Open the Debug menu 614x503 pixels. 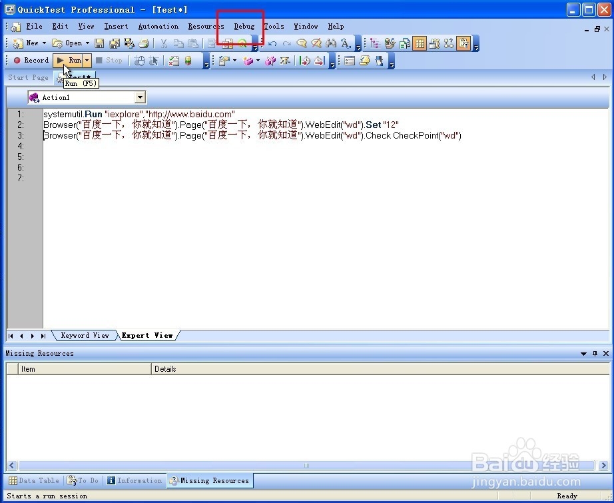coord(244,26)
